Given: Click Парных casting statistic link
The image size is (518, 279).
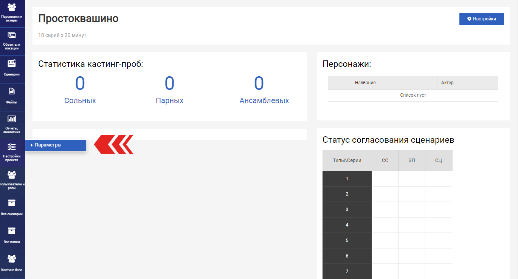Looking at the screenshot, I should tap(169, 101).
